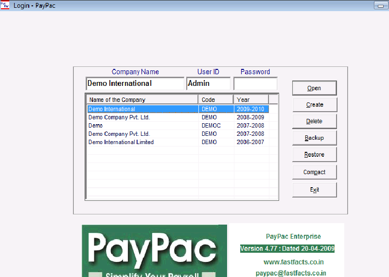
Task: Click the Open button
Action: tap(314, 88)
